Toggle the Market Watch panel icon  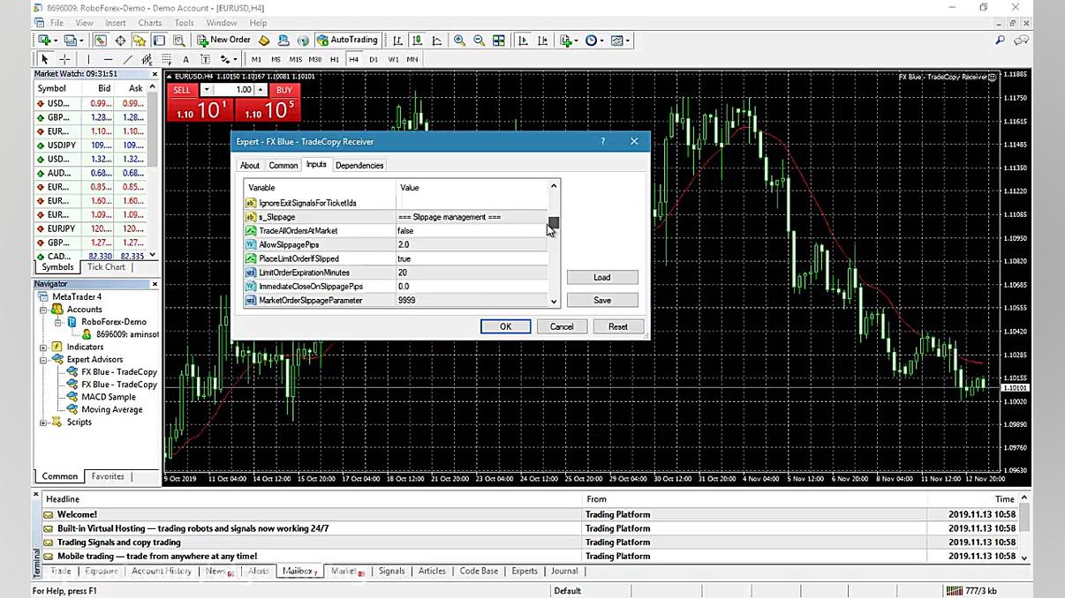[101, 41]
